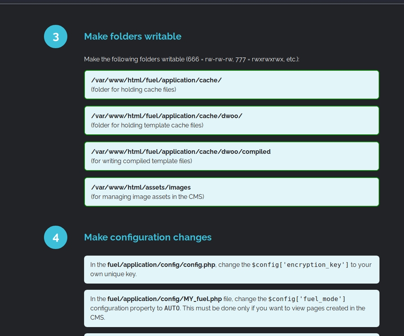Click the AUTO code value
The width and height of the screenshot is (404, 336).
[x=172, y=308]
